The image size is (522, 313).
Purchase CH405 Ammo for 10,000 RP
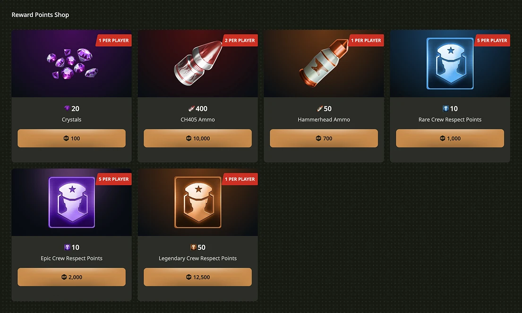click(x=198, y=138)
